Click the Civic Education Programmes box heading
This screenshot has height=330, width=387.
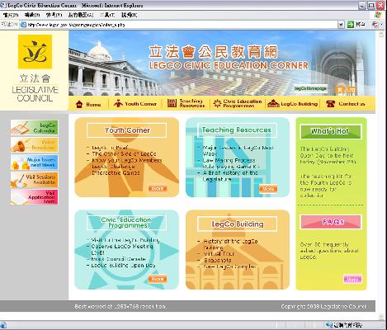click(x=126, y=223)
